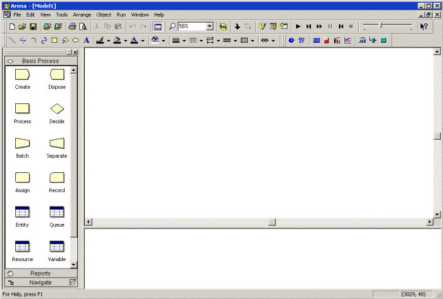Select the Line drawing tool

pyautogui.click(x=12, y=41)
